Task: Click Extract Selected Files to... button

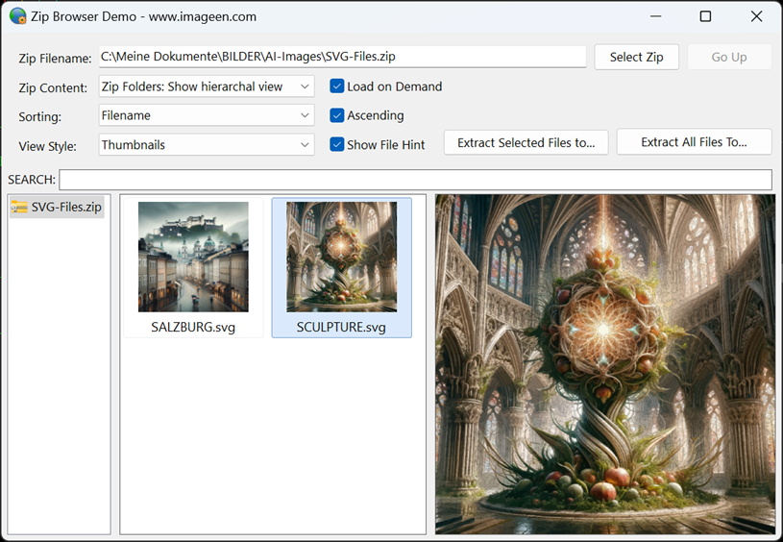Action: (x=526, y=143)
